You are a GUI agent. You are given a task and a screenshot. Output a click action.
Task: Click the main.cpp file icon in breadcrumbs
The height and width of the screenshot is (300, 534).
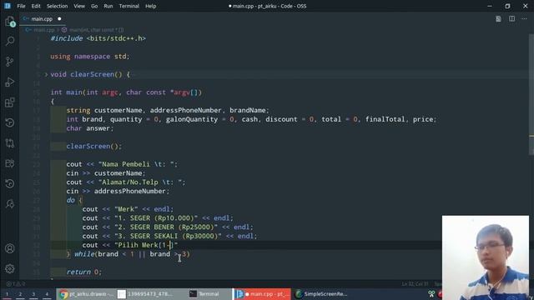pos(28,30)
